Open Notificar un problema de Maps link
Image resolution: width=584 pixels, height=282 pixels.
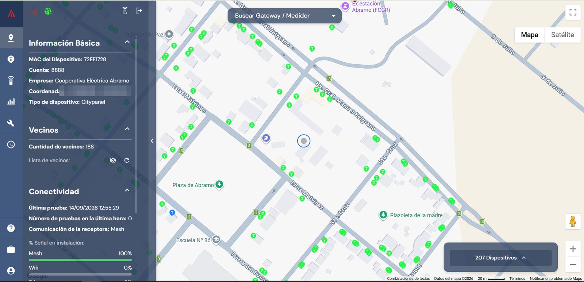[556, 279]
